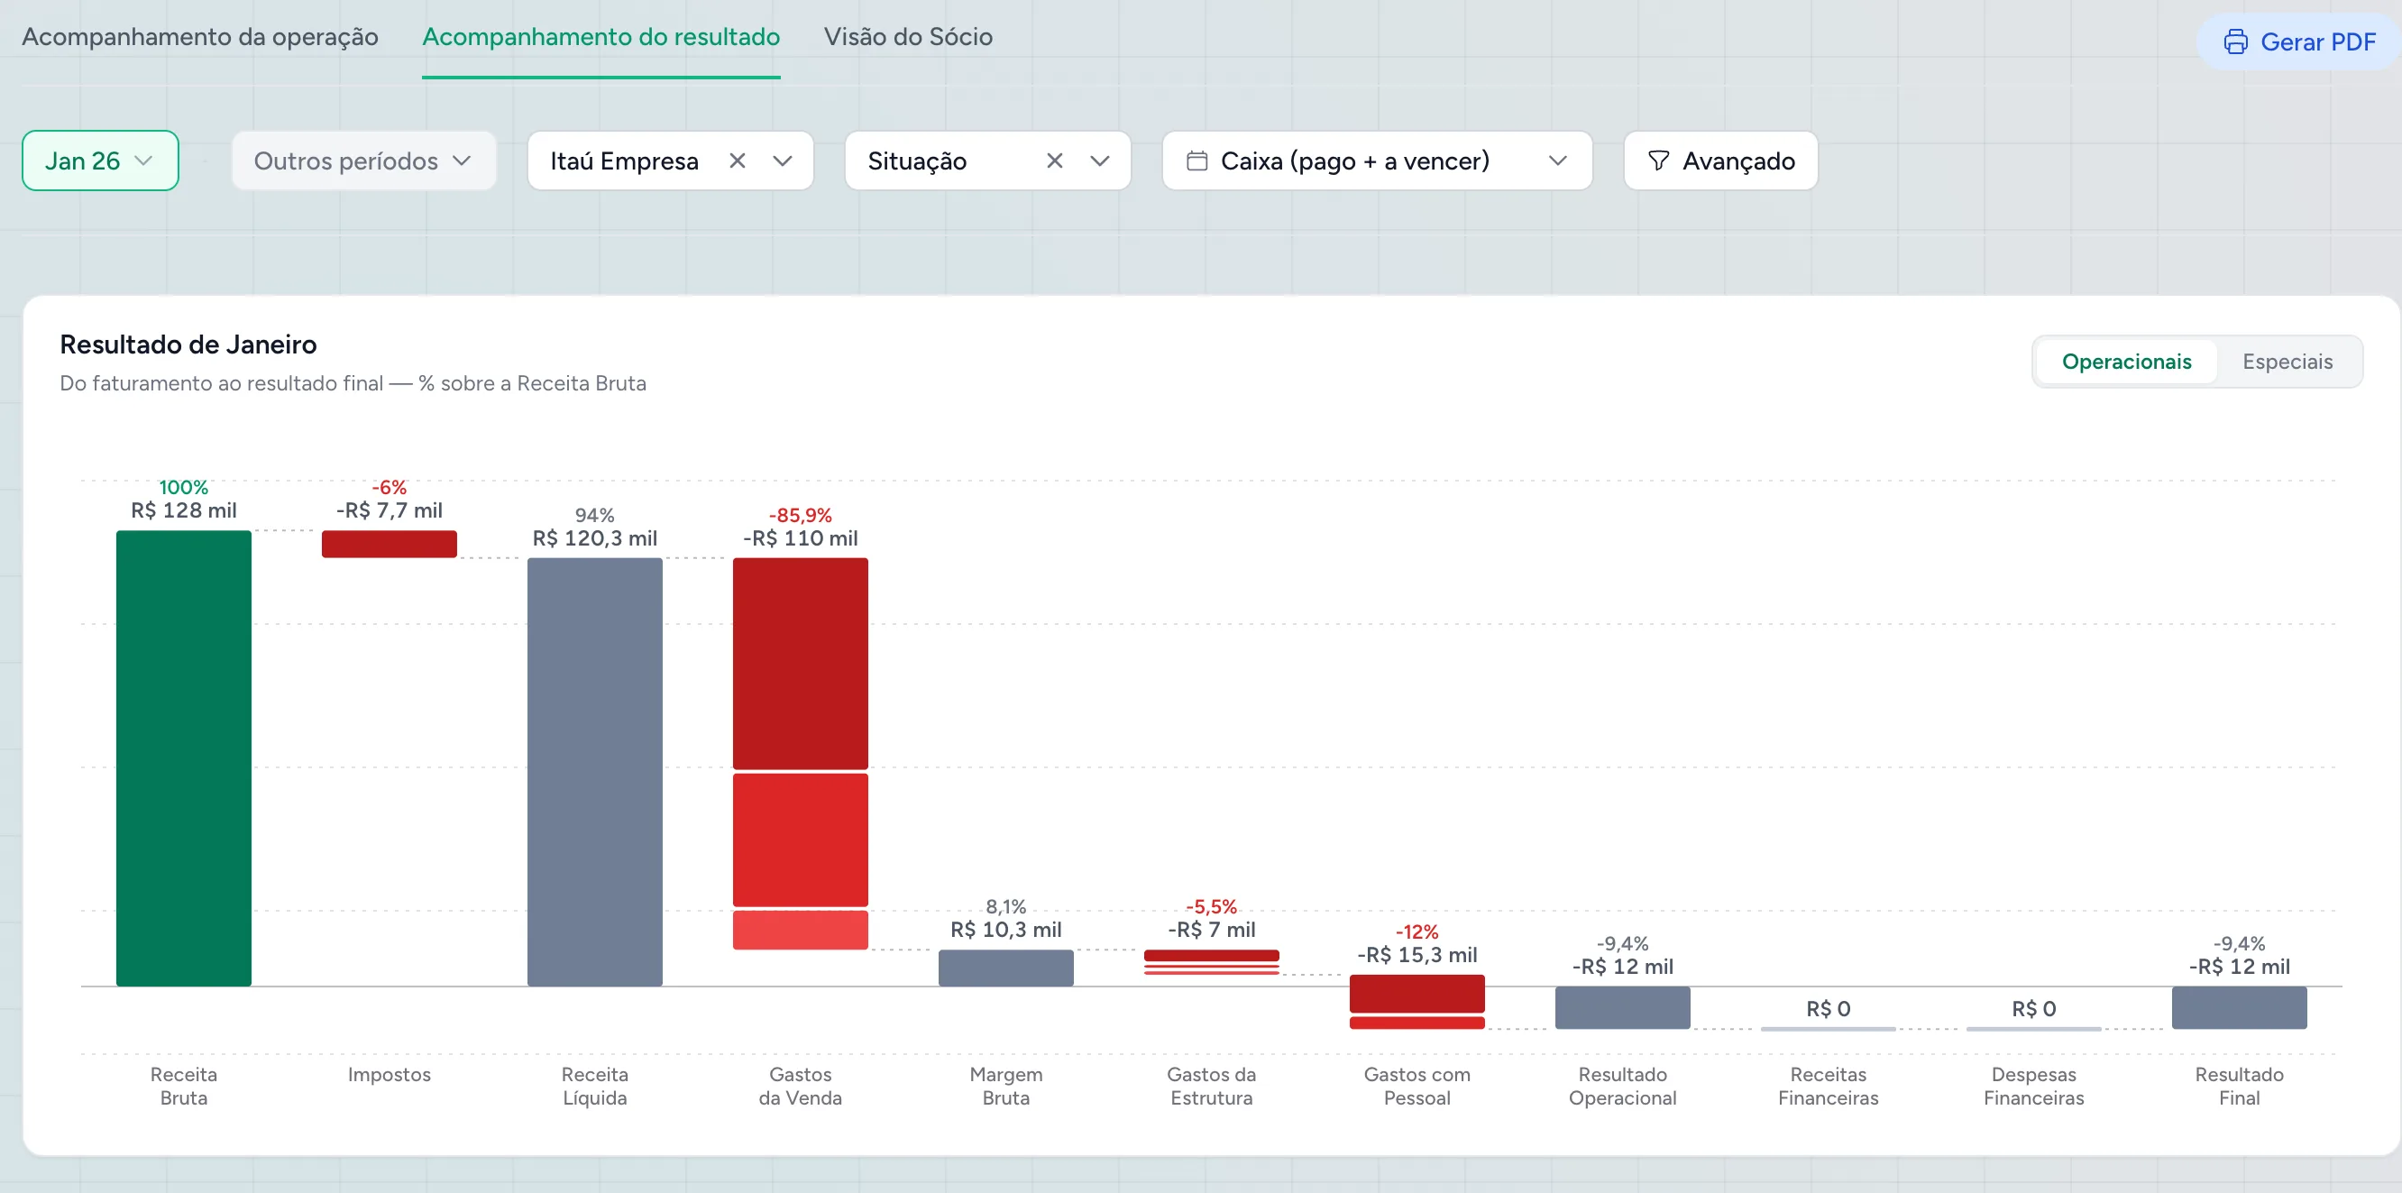Click the Resultado de Janeiro heading
The height and width of the screenshot is (1193, 2402).
pos(188,344)
